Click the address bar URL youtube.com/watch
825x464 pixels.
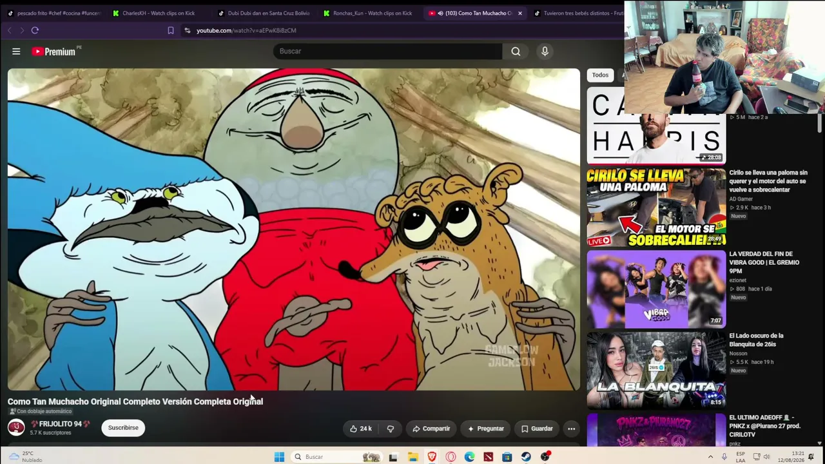(x=246, y=30)
